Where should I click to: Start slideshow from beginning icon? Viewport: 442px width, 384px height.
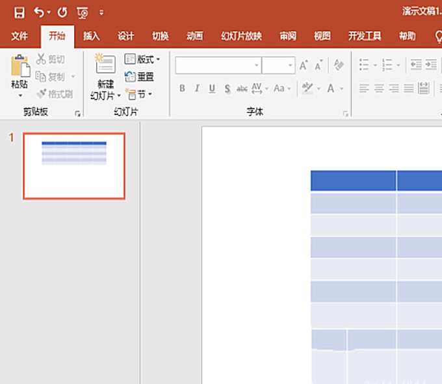tap(83, 13)
